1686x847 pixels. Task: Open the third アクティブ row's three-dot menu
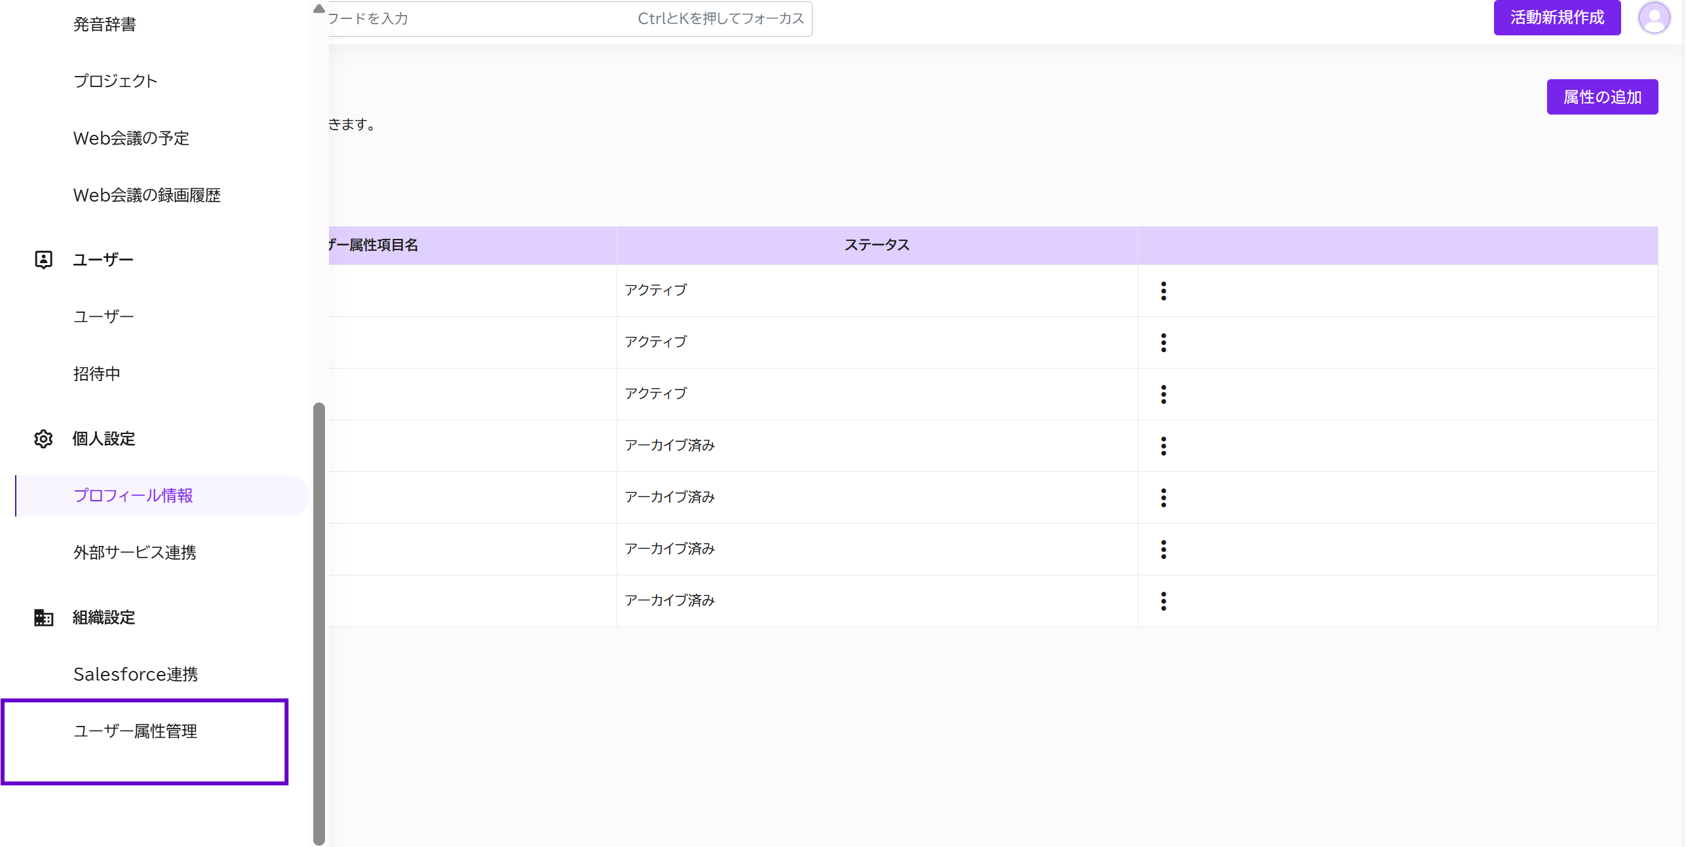tap(1163, 394)
